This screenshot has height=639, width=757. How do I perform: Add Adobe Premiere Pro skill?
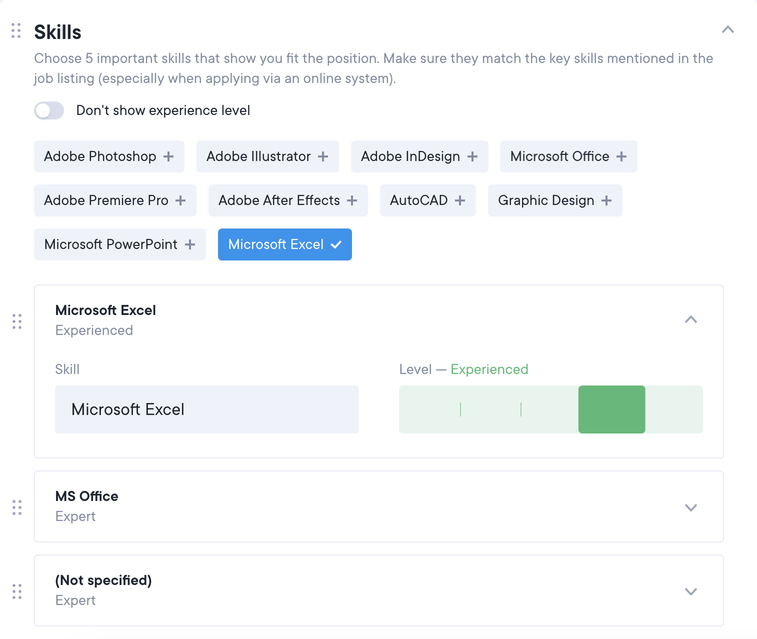click(x=115, y=200)
